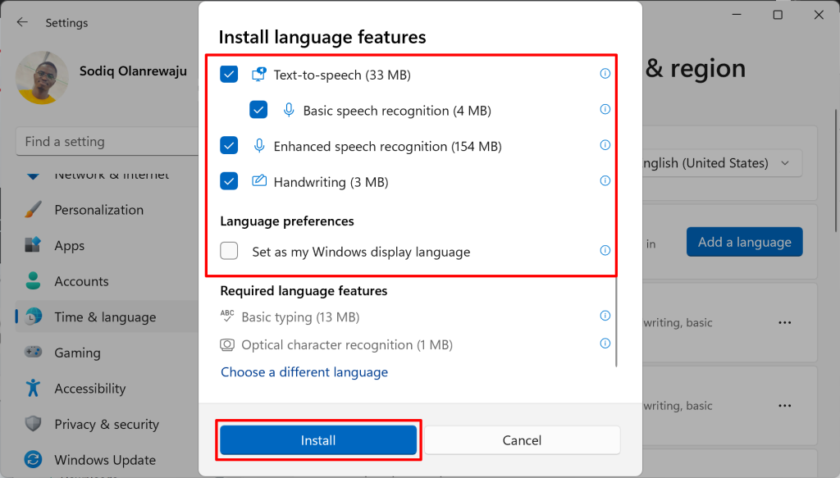Click the Personalization paintbrush icon
The image size is (840, 478).
pyautogui.click(x=33, y=209)
